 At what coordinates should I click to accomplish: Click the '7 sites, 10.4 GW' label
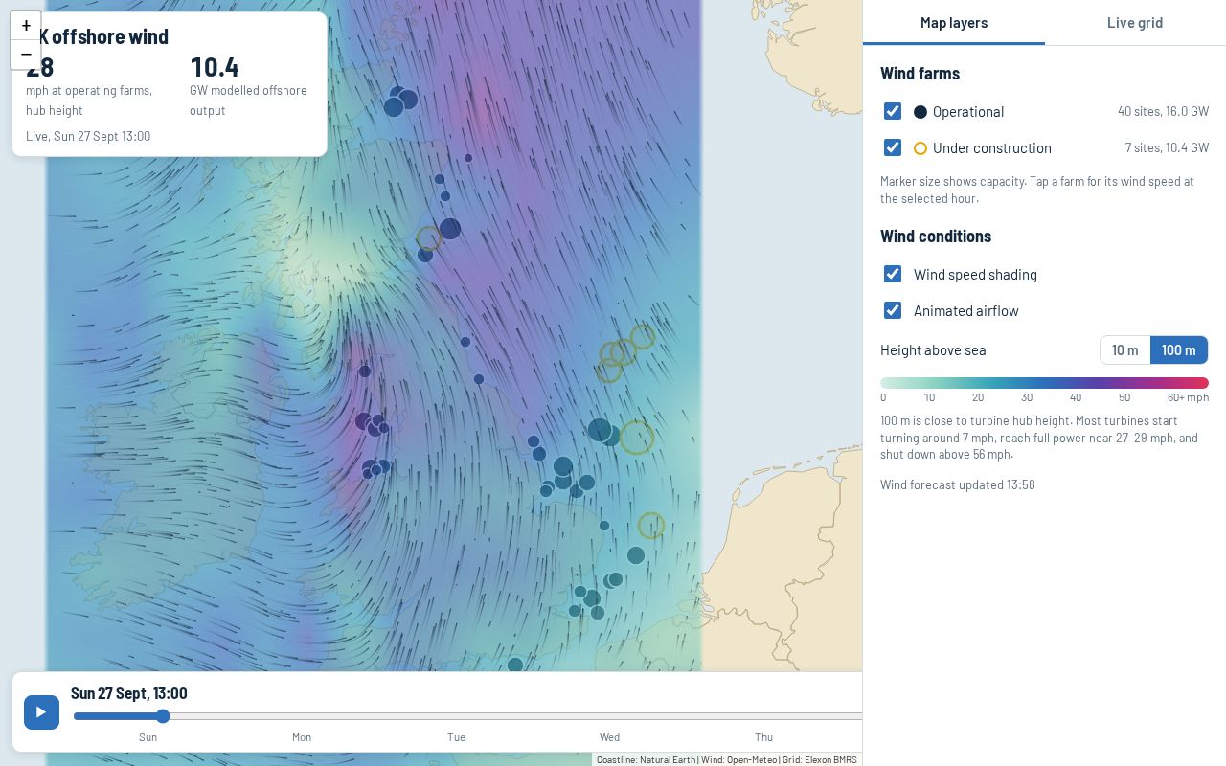click(x=1167, y=147)
